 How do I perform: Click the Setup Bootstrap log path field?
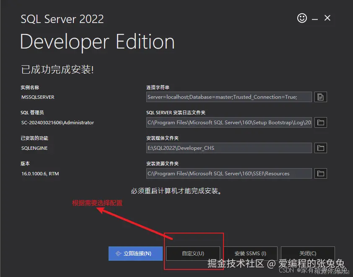pyautogui.click(x=229, y=123)
